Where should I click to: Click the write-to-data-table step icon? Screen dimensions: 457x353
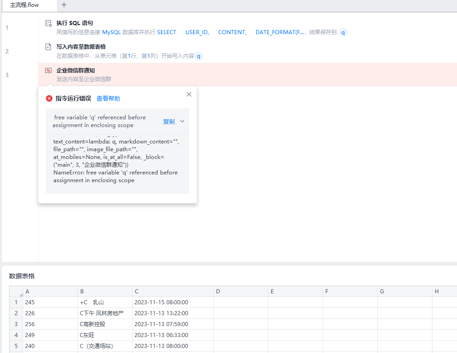point(48,47)
